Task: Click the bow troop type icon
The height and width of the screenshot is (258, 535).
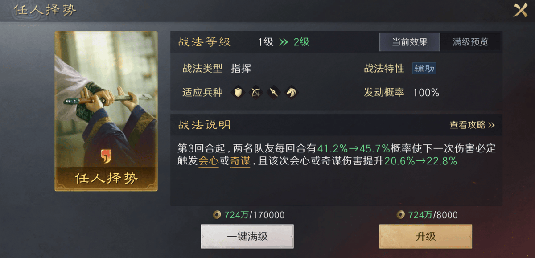Action: pos(255,92)
